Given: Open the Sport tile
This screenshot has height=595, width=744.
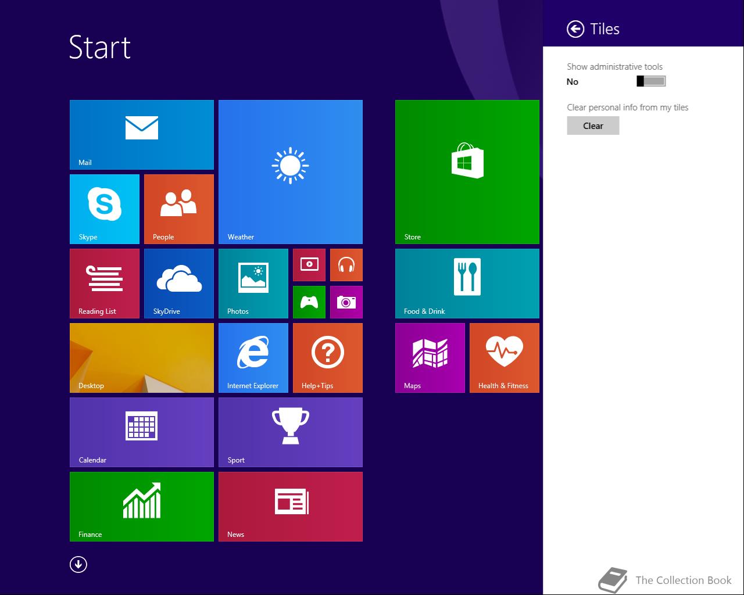Looking at the screenshot, I should click(291, 432).
